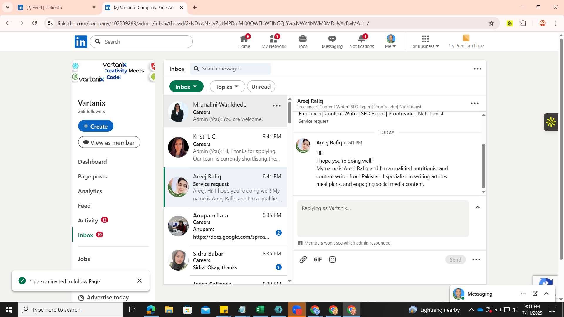564x317 pixels.
Task: Click message thread scrollbar down arrow
Action: tap(484, 192)
